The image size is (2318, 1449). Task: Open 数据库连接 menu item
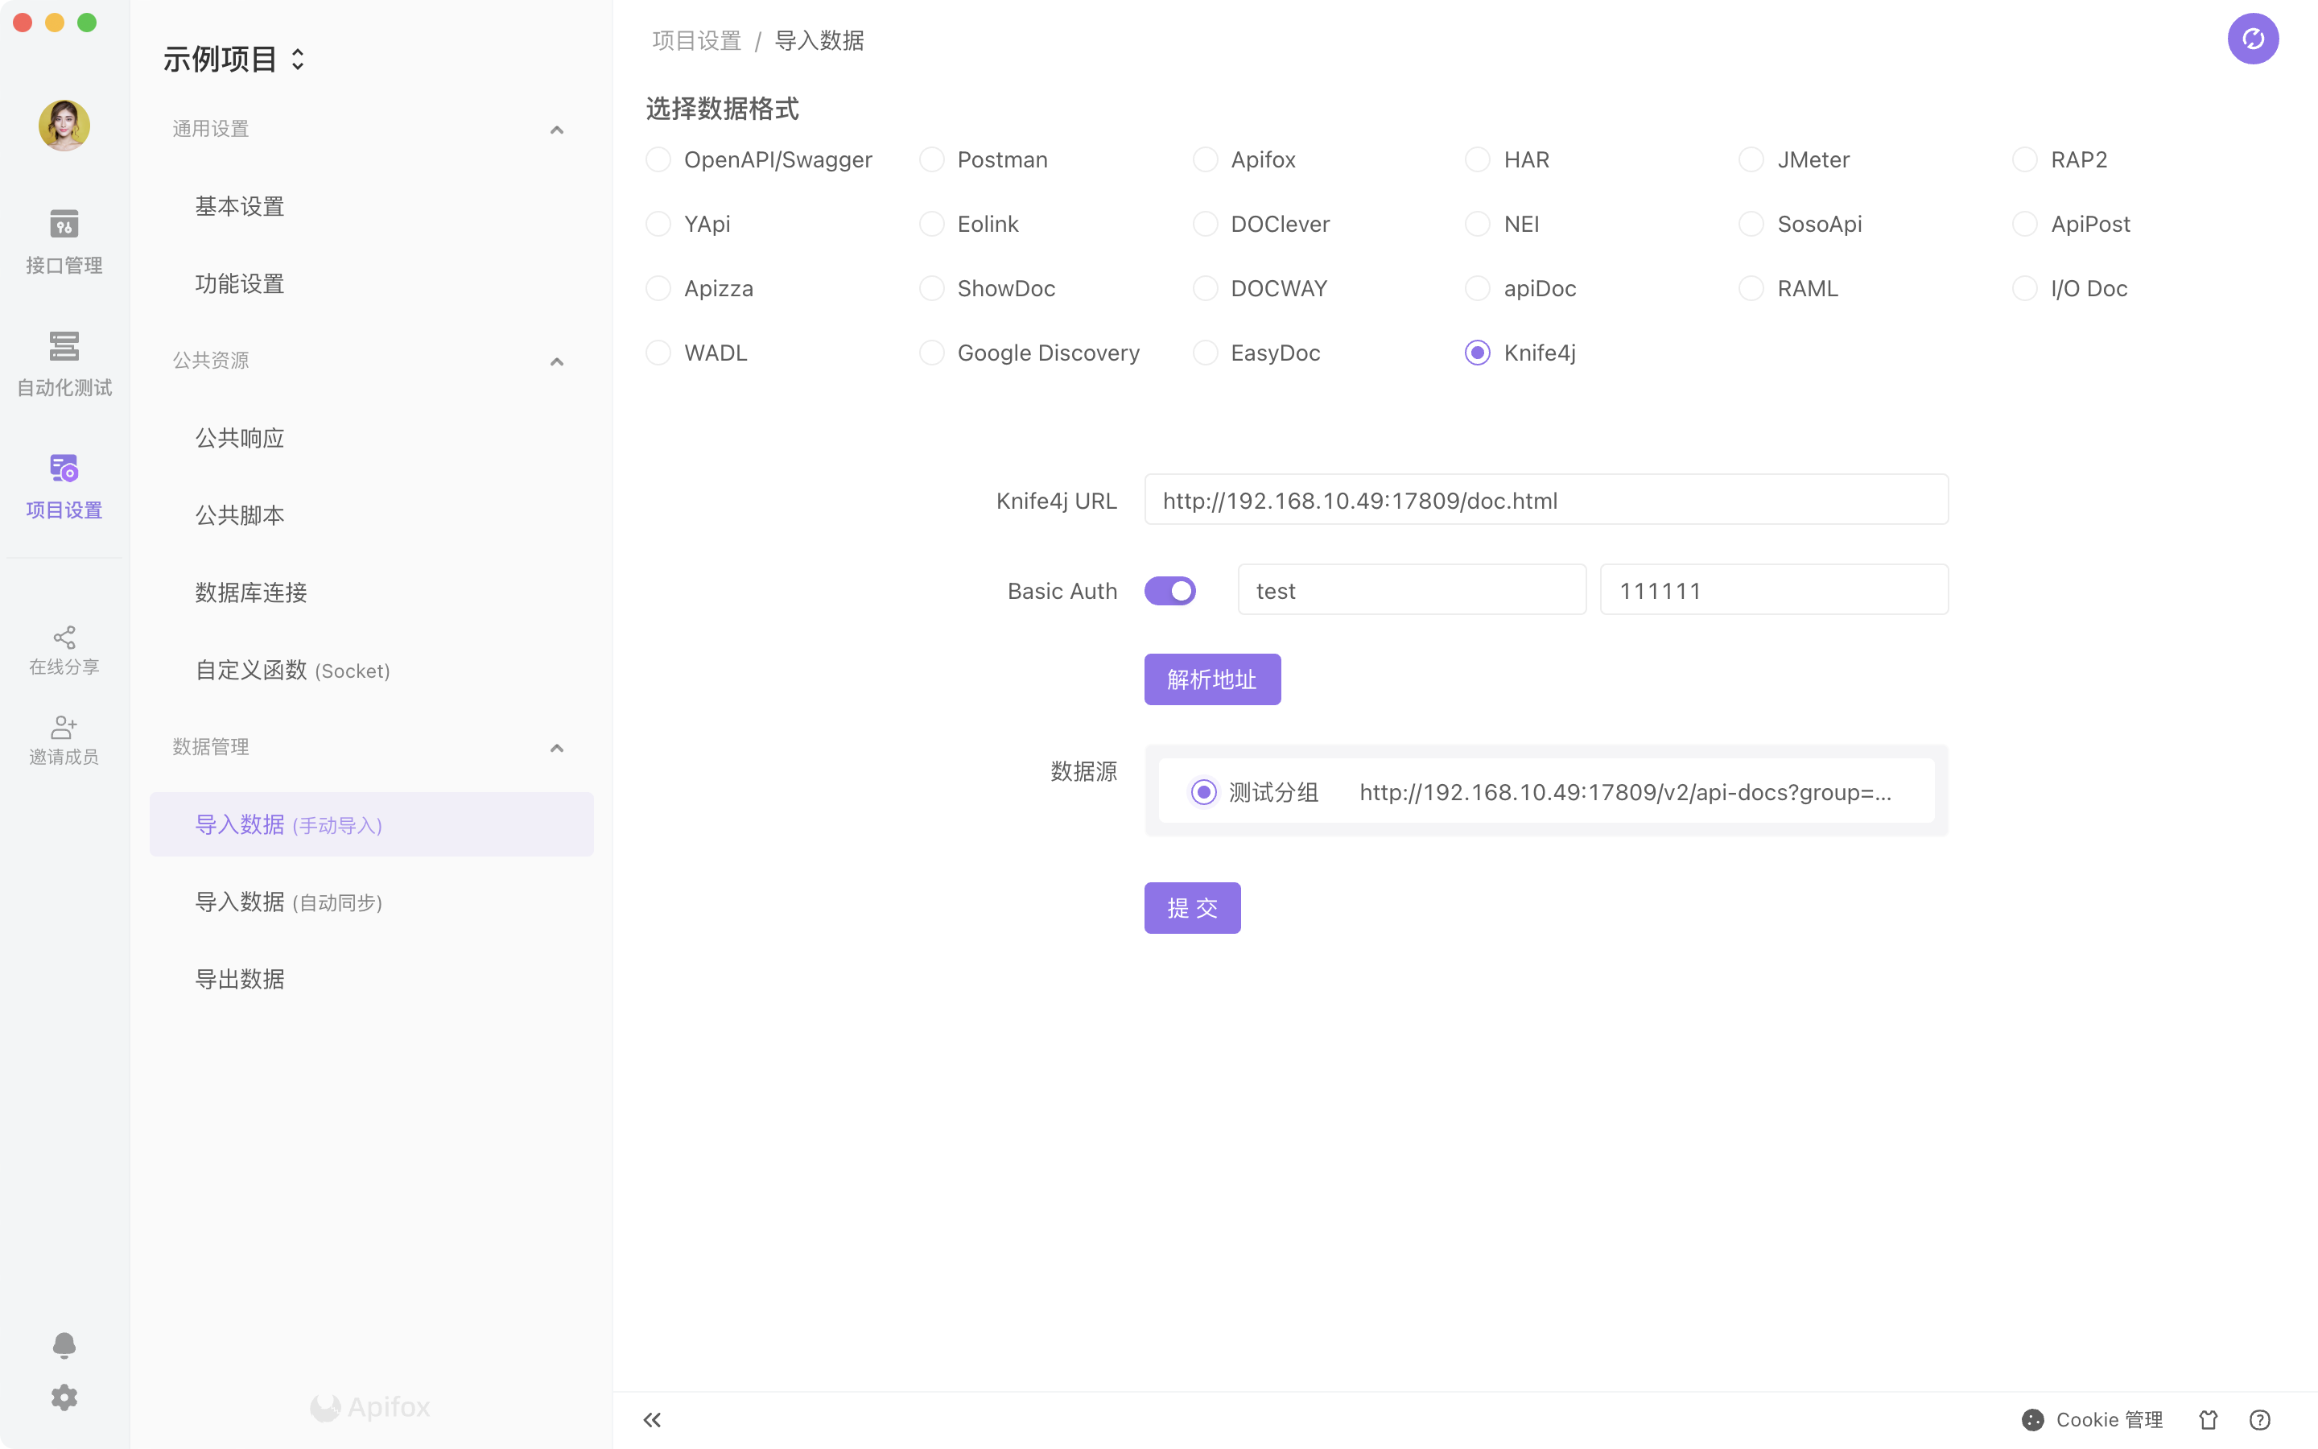click(251, 592)
